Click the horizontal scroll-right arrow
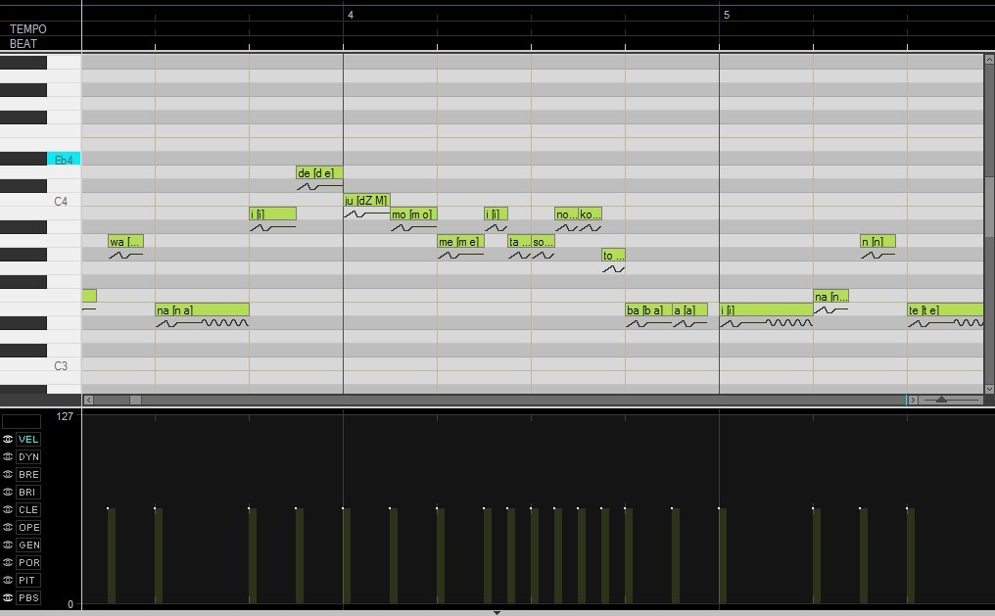Screen dimensions: 995x616 tap(913, 400)
